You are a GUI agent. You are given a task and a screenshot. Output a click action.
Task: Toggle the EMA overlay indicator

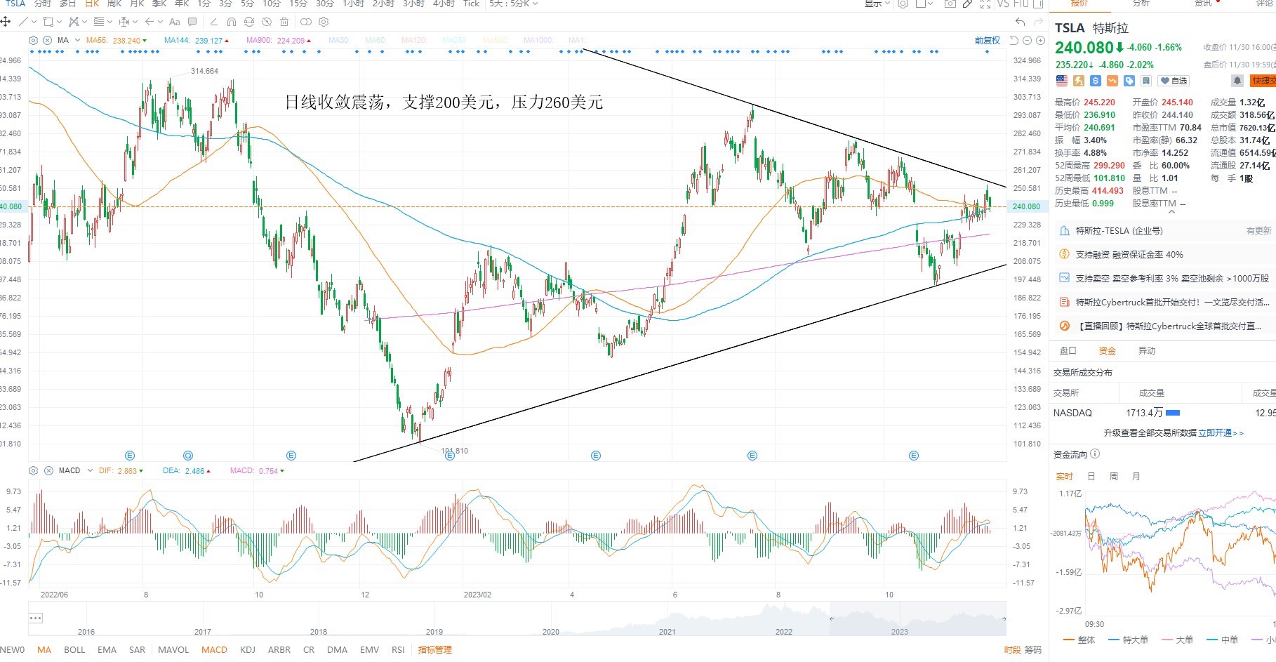click(x=107, y=649)
